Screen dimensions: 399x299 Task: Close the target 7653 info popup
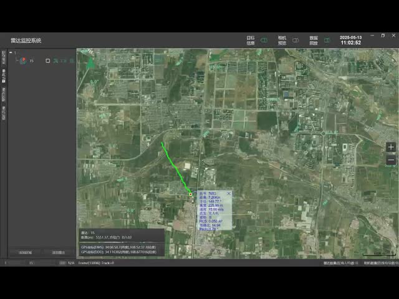[x=229, y=194]
